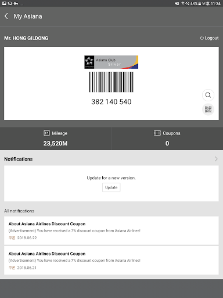
Task: Tap the Mr. HONG GILDONG name
Action: tap(26, 38)
